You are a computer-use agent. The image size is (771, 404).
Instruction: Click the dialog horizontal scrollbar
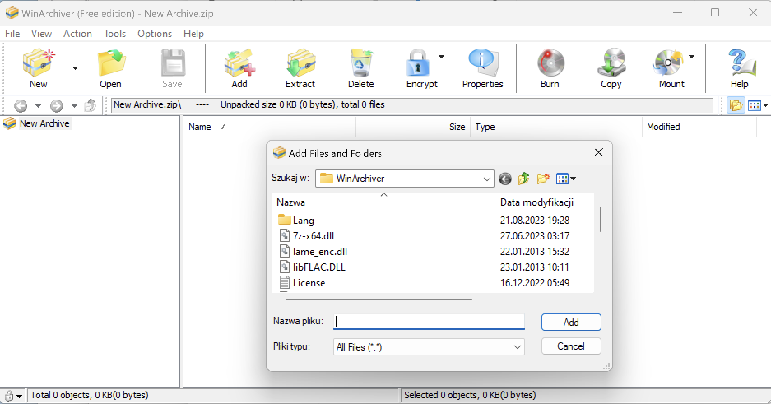click(x=379, y=300)
